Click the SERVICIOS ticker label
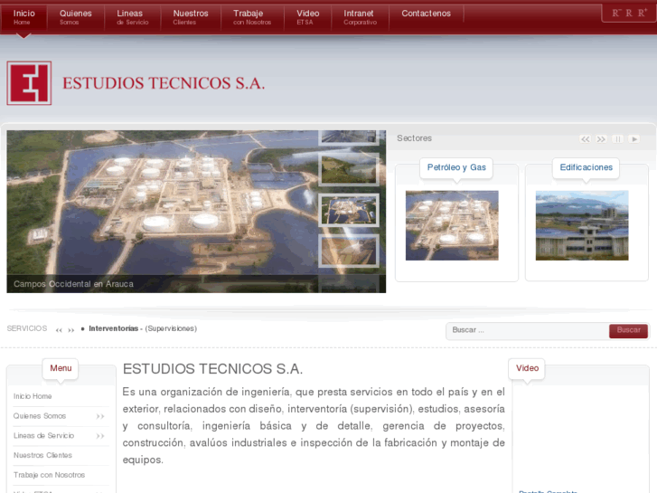 point(27,328)
